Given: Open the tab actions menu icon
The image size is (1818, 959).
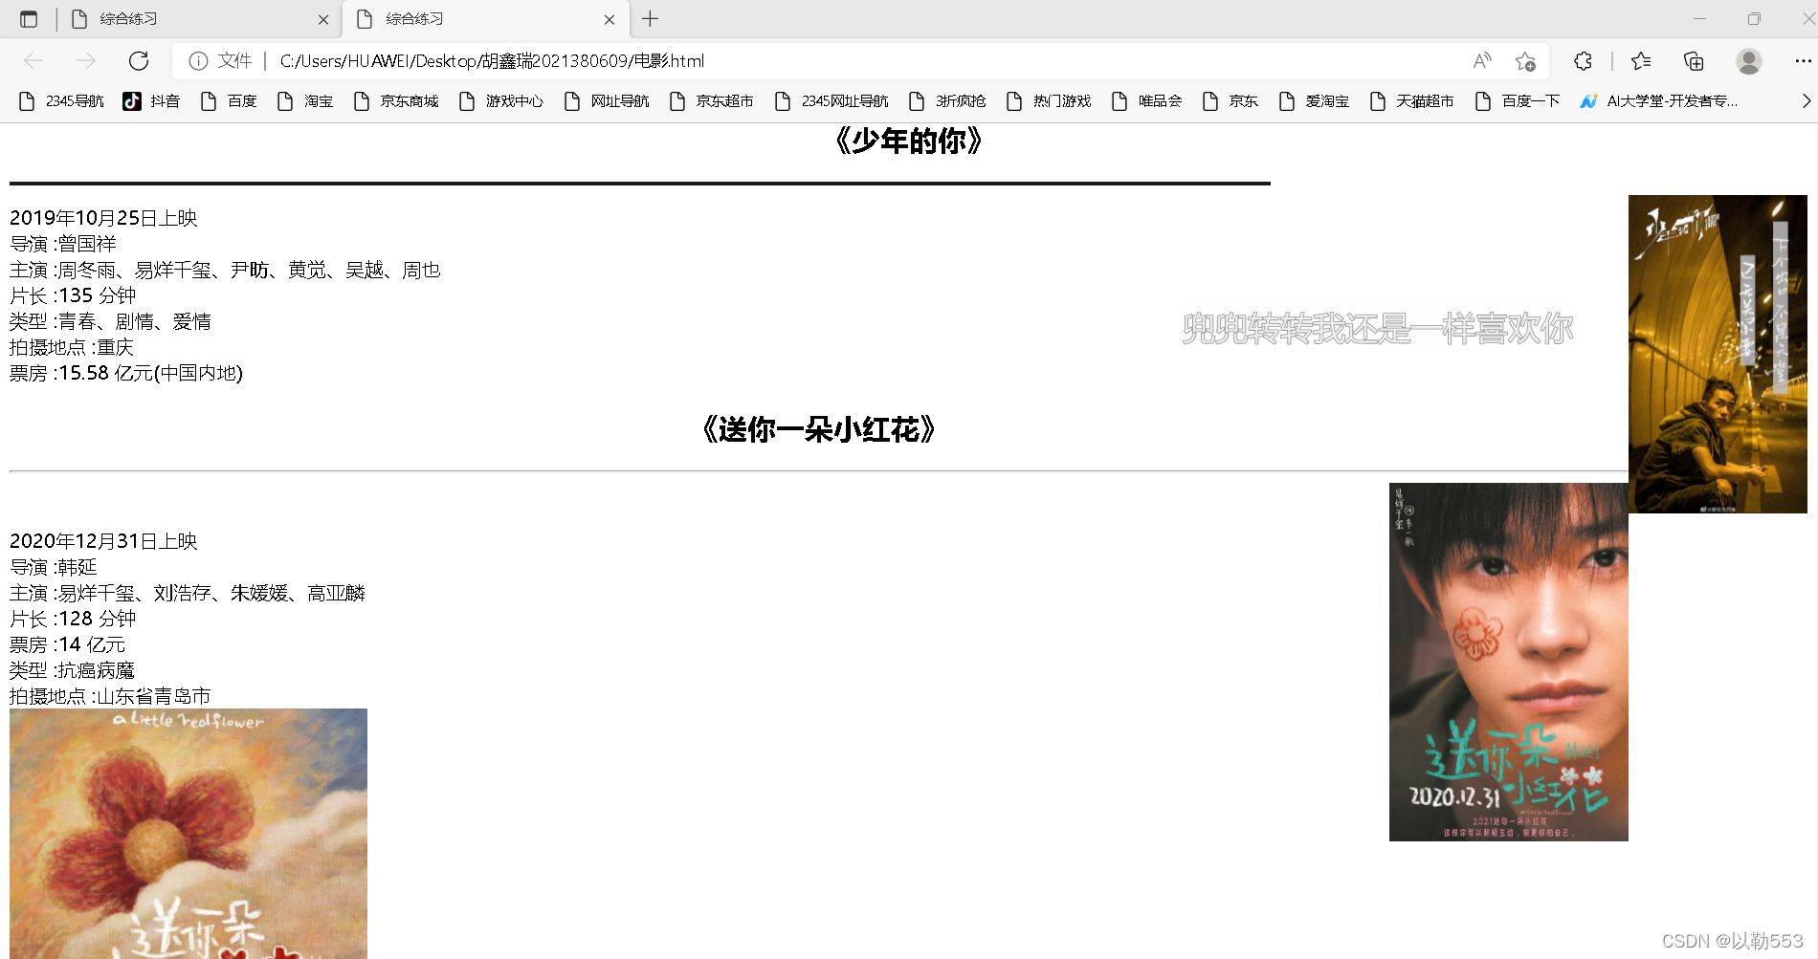Looking at the screenshot, I should point(29,19).
